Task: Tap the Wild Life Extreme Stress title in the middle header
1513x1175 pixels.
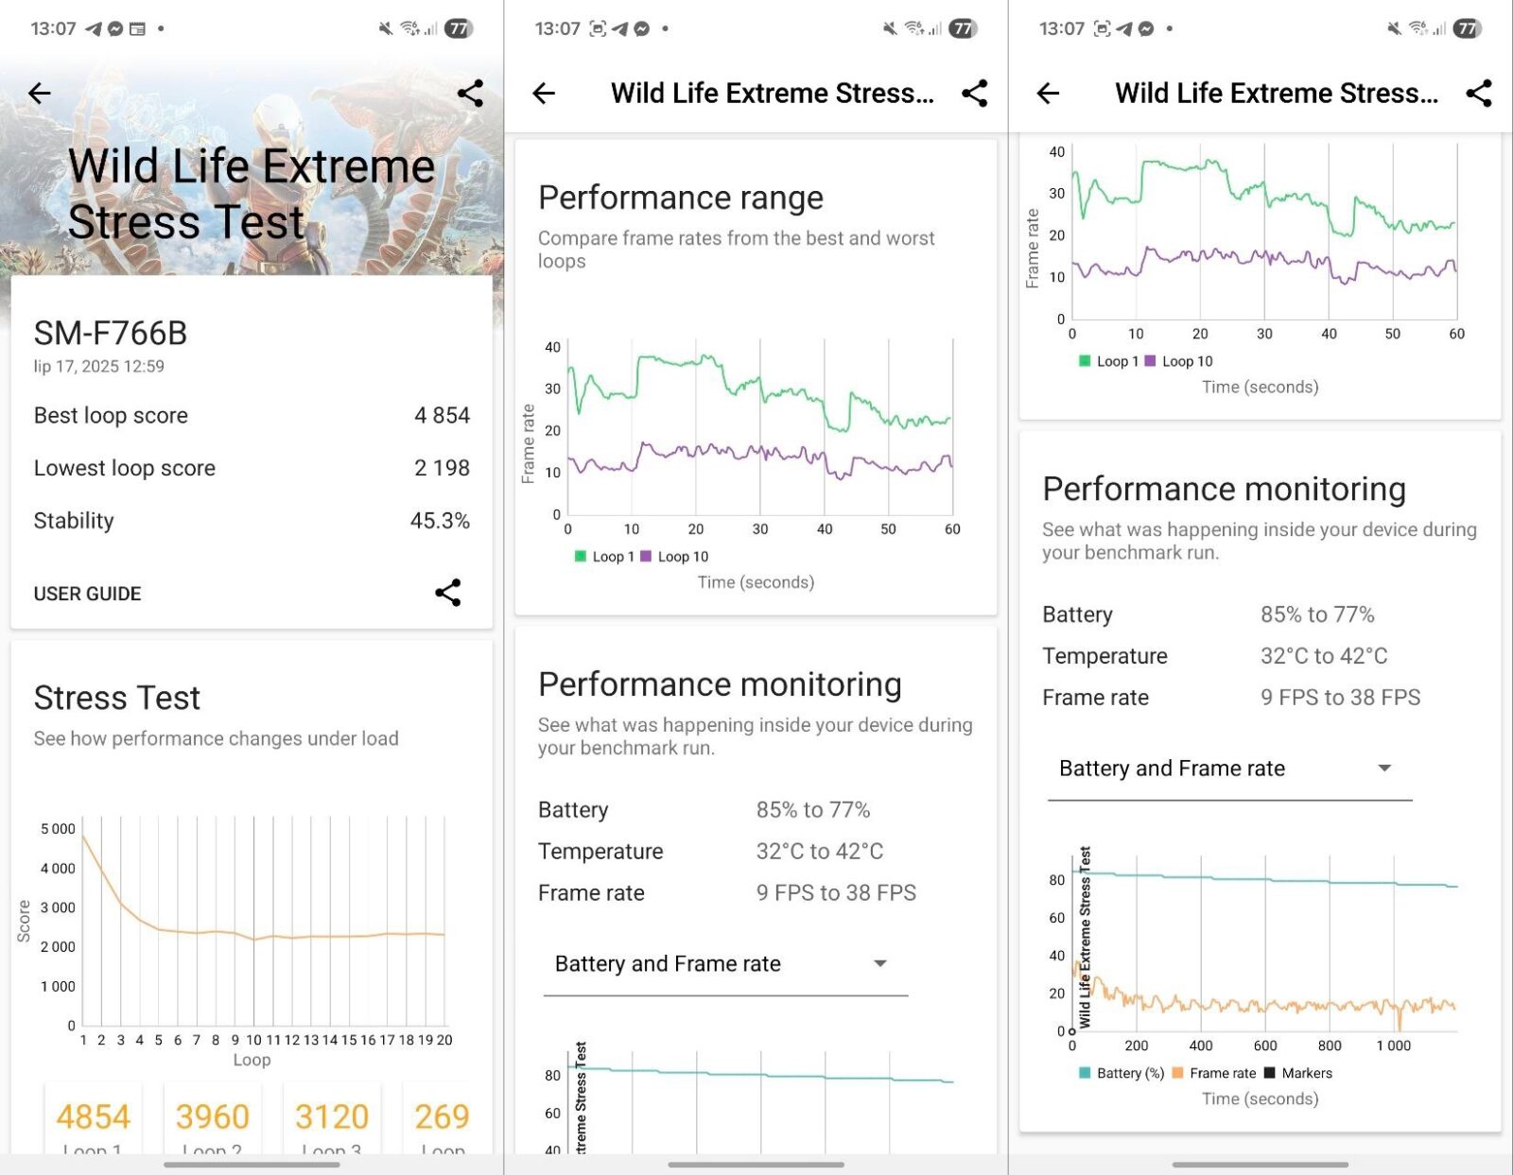Action: 772,93
